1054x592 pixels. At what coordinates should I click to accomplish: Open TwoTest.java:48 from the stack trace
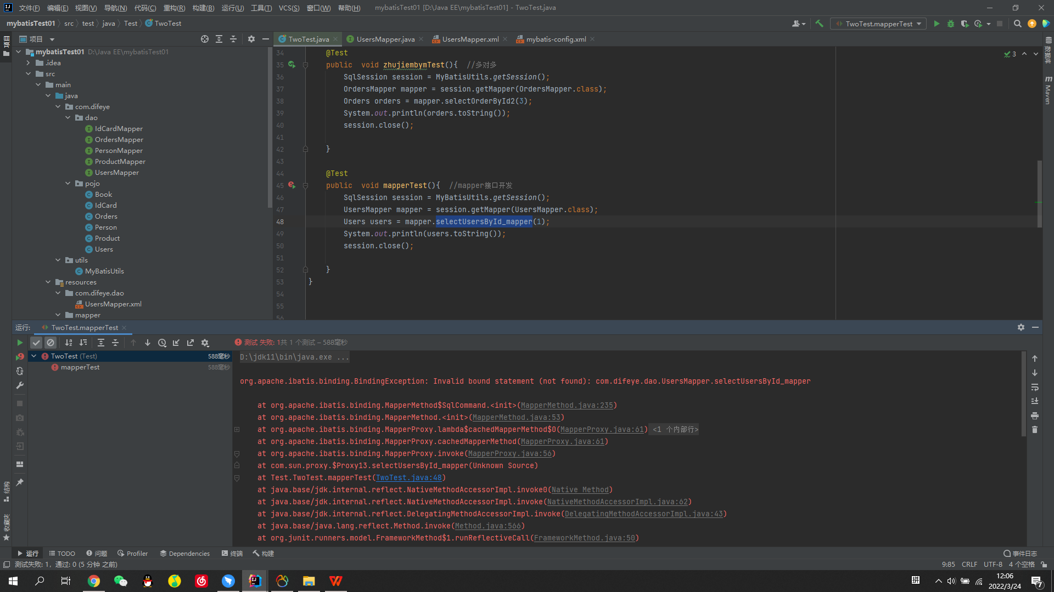pos(409,477)
